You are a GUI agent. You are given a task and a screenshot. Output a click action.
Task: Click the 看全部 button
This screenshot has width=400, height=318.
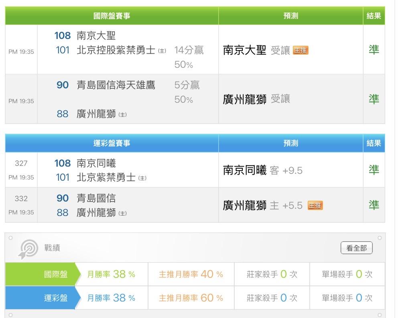[x=356, y=248]
